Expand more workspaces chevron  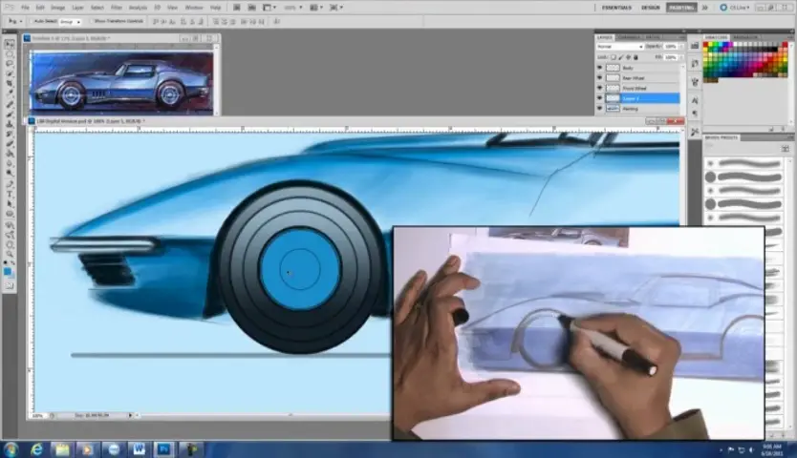coord(704,8)
